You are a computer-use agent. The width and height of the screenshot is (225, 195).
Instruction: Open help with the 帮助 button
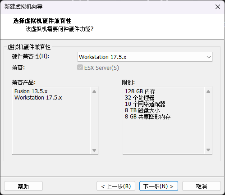pos(23,186)
